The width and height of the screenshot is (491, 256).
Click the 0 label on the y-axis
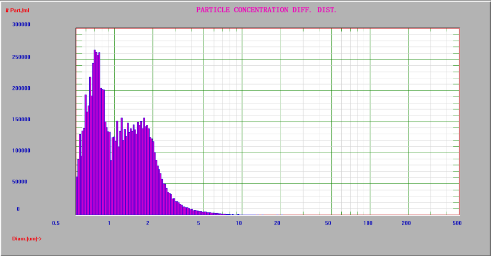(18, 209)
